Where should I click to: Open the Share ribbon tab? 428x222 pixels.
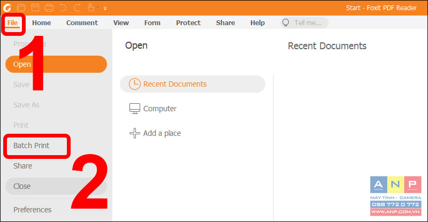(225, 23)
